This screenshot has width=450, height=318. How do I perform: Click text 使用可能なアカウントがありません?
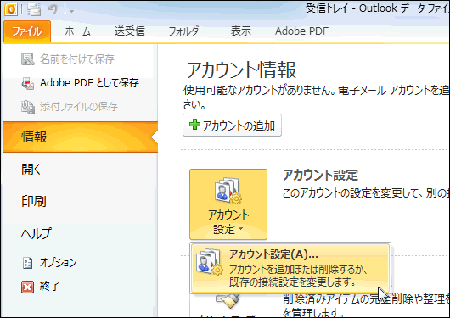click(257, 91)
